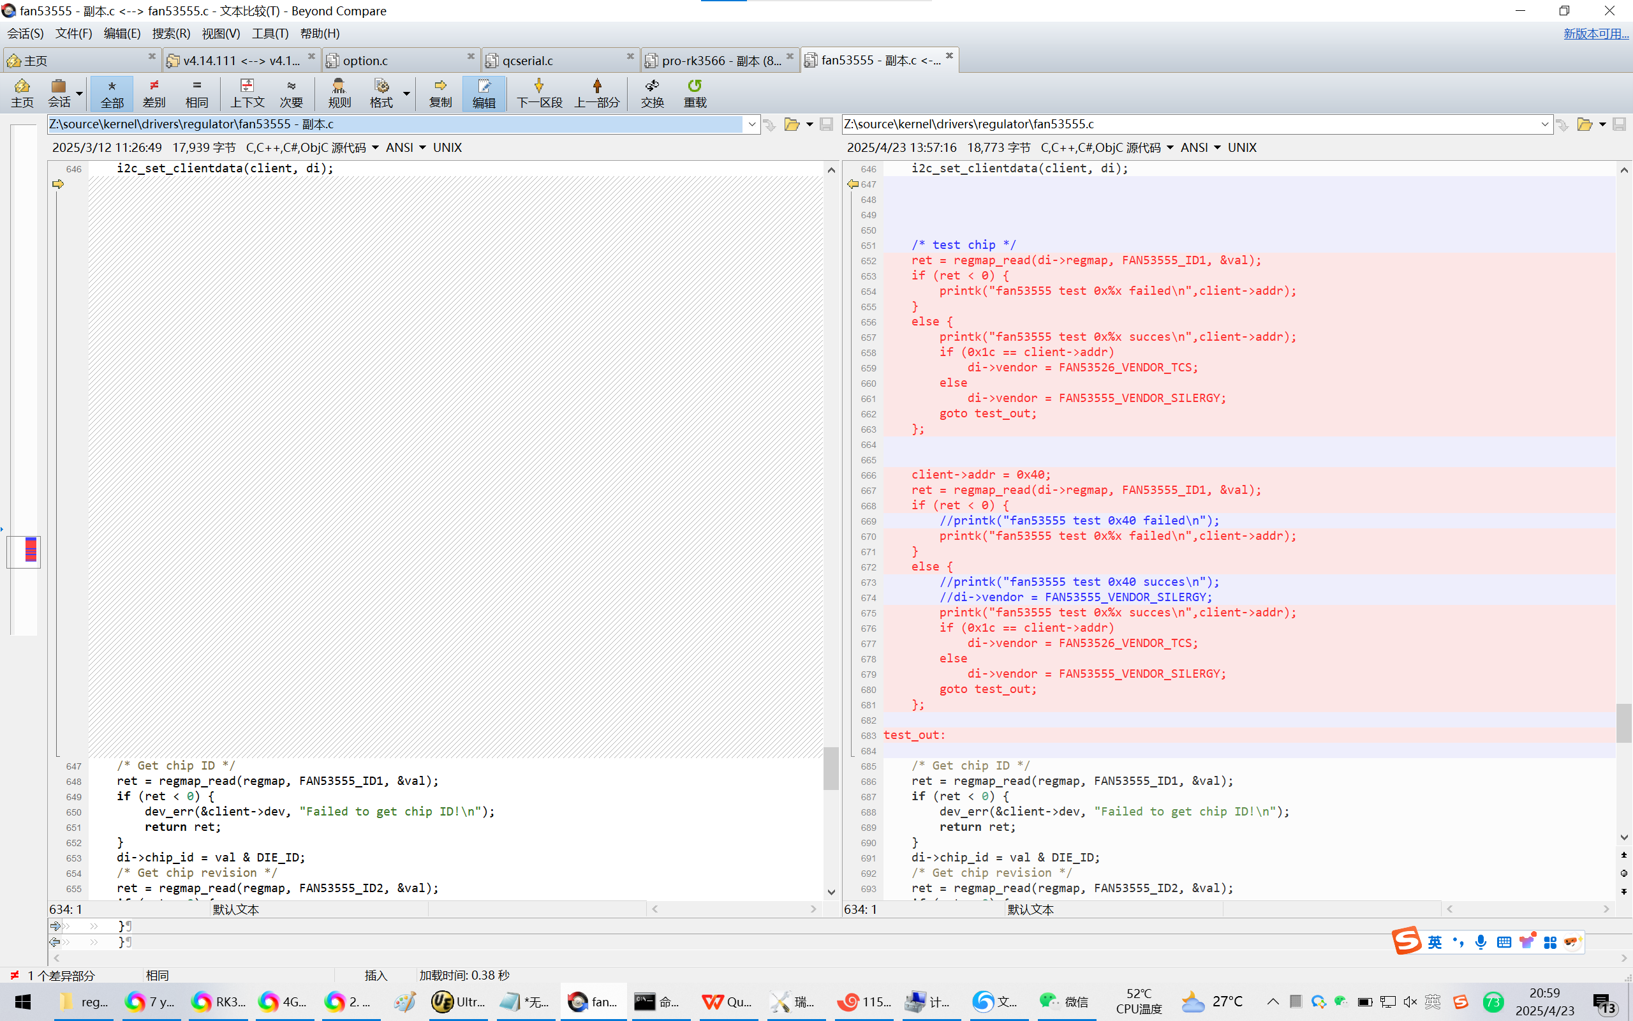Image resolution: width=1633 pixels, height=1021 pixels.
Task: Open the 规则 rules icon
Action: point(339,86)
